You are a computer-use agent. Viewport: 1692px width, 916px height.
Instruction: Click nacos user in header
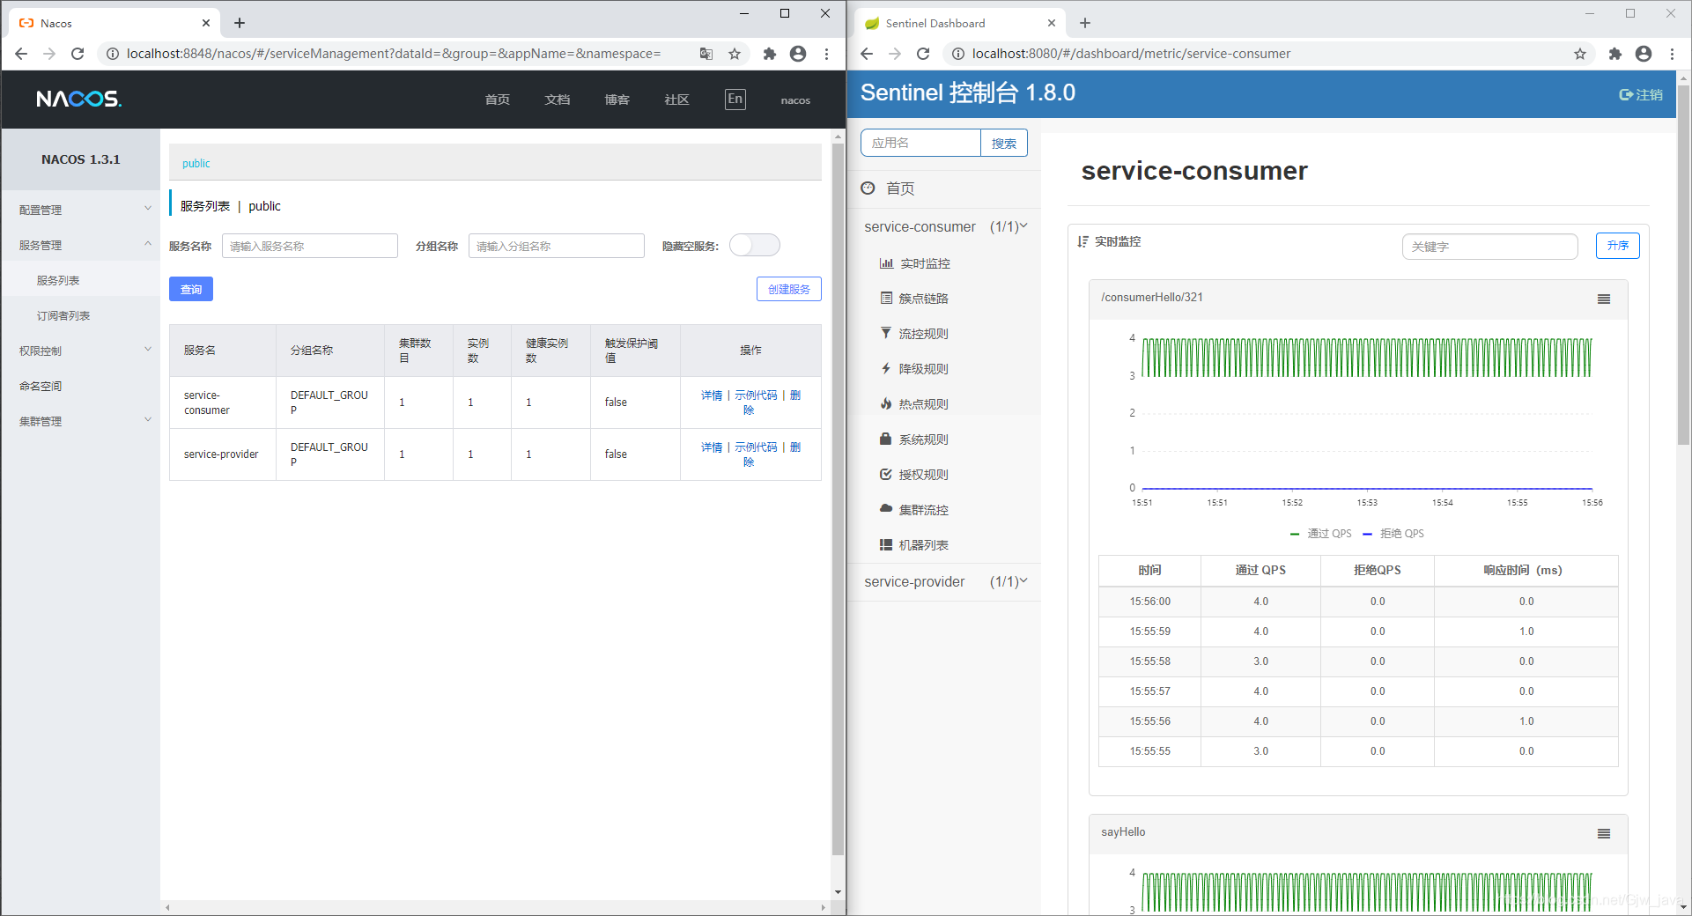coord(795,100)
